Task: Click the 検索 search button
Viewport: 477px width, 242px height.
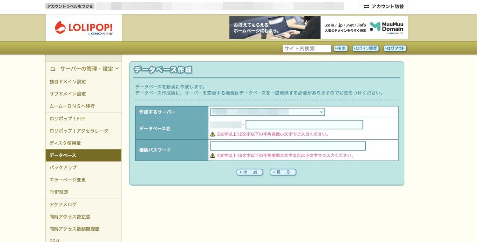Action: 341,48
